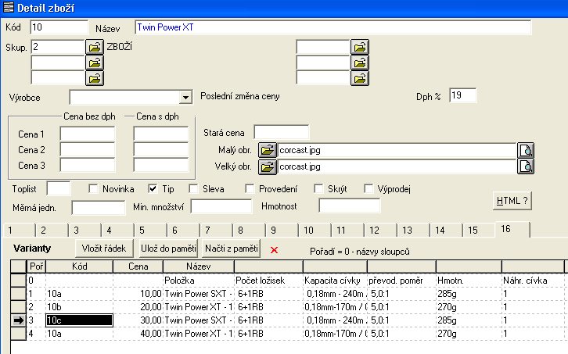Open folder icon for second right-side group field

coord(360,63)
